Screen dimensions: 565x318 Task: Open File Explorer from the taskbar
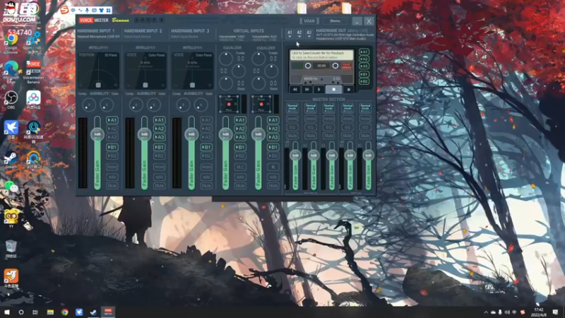[50, 312]
